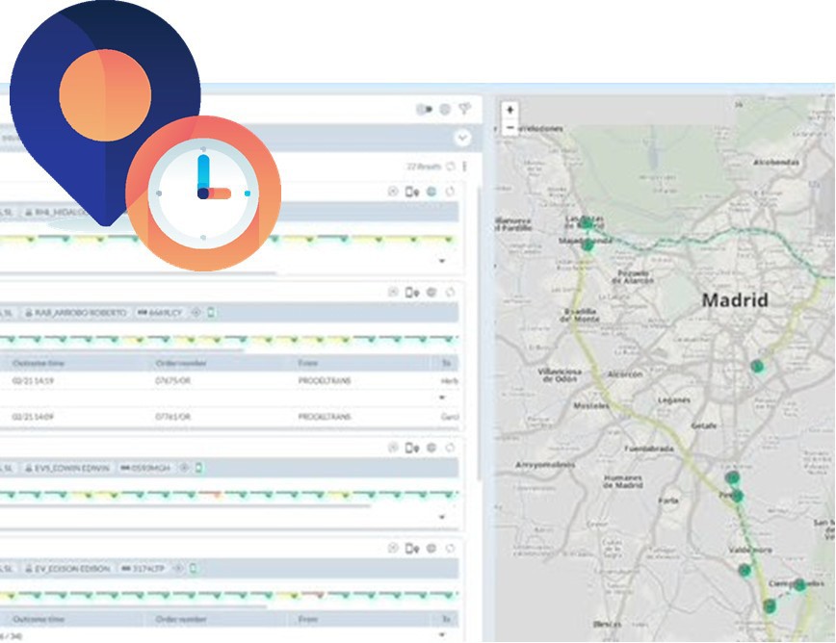The height and width of the screenshot is (643, 836).
Task: Select driver tag EV_EDISON EDISON
Action: (x=67, y=569)
